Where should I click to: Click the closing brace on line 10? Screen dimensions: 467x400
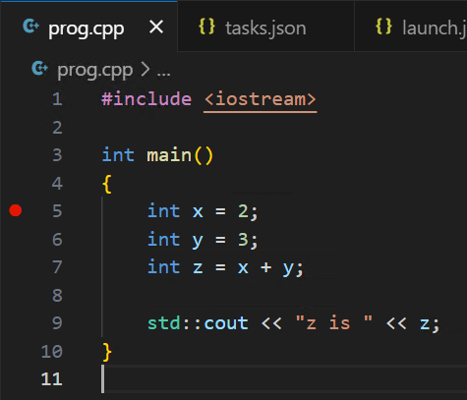coord(107,352)
